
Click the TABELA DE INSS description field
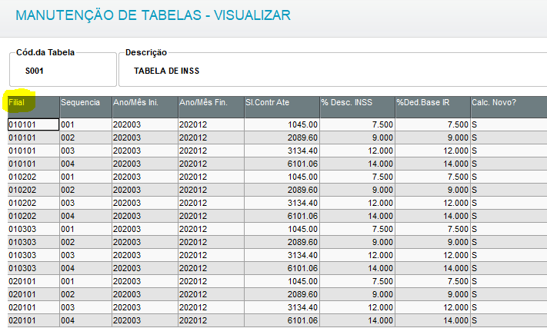(x=333, y=71)
